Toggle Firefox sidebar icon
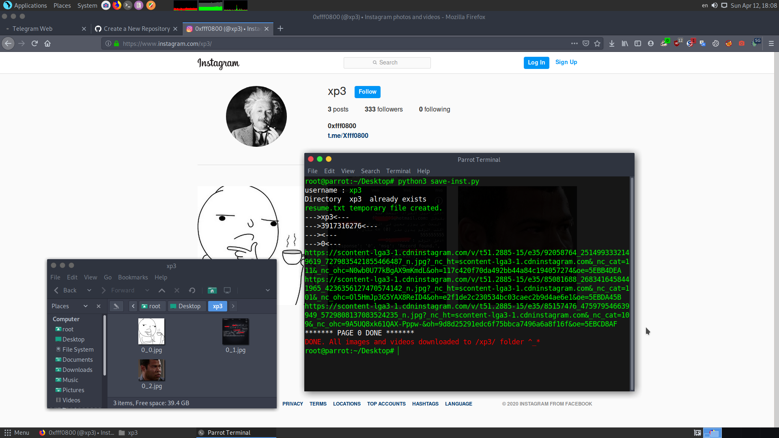779x438 pixels. 638,43
